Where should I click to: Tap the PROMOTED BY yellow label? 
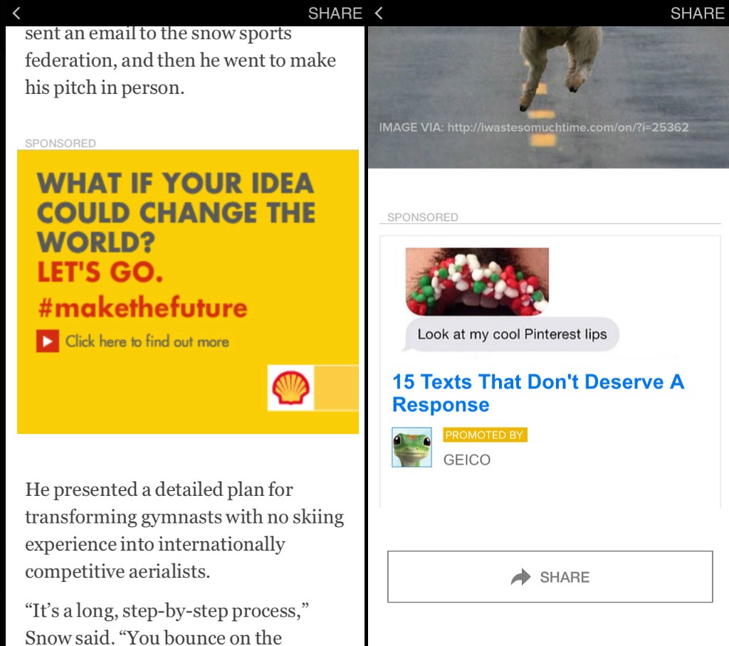pos(485,435)
